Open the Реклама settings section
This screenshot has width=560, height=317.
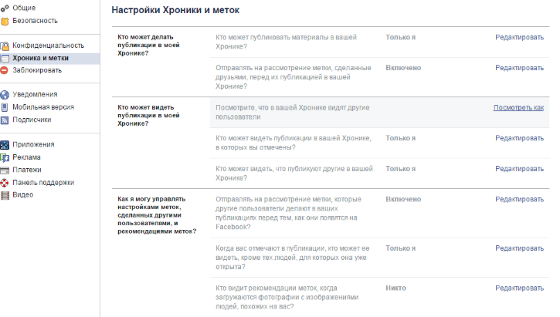(x=27, y=157)
